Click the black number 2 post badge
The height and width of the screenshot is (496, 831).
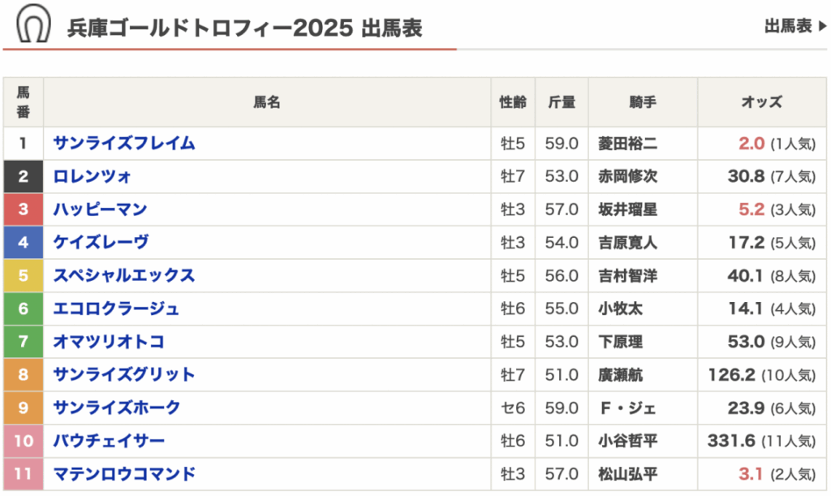pos(24,177)
